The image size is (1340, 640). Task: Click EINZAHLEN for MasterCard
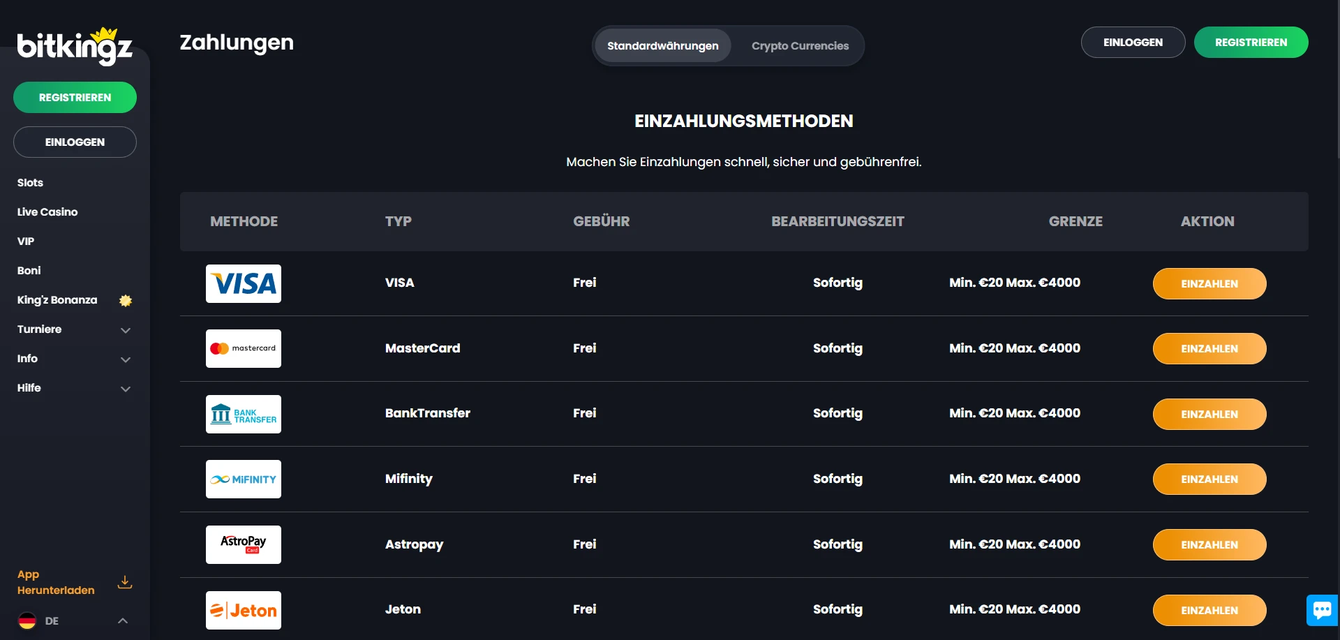(1209, 348)
